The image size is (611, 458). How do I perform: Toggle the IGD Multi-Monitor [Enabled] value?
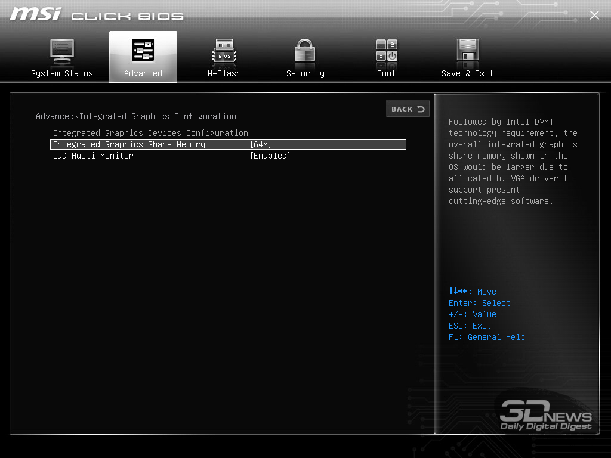(270, 156)
